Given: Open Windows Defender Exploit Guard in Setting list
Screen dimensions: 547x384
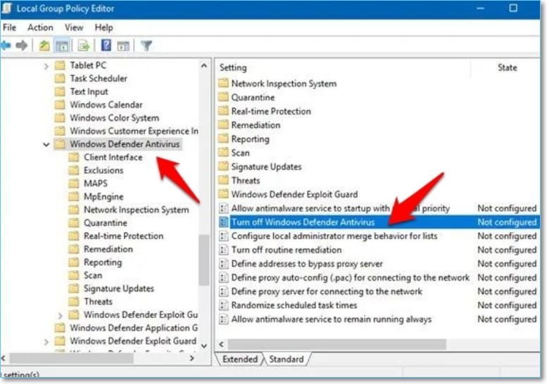Looking at the screenshot, I should click(x=294, y=194).
